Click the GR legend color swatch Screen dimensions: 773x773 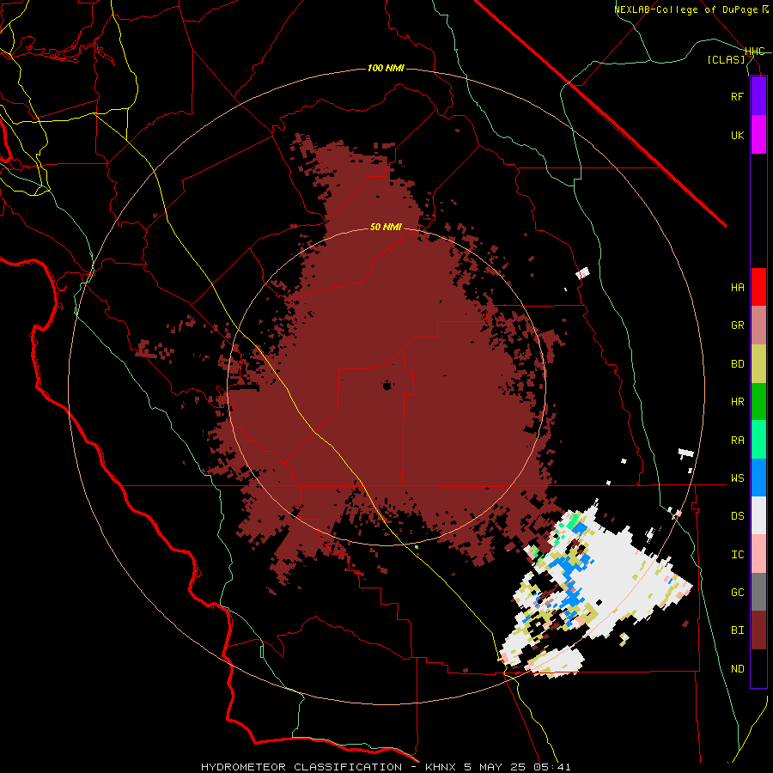click(758, 325)
